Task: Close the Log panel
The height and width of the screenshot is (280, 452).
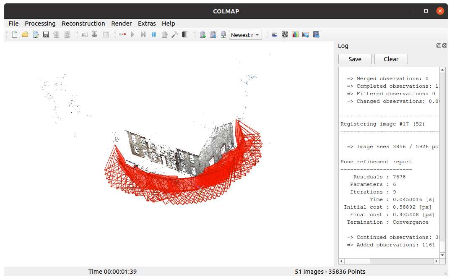Action: coord(444,46)
